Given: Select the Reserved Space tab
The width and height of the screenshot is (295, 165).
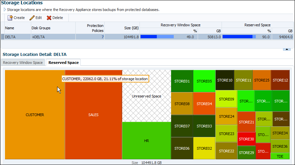Looking at the screenshot, I should click(63, 63).
